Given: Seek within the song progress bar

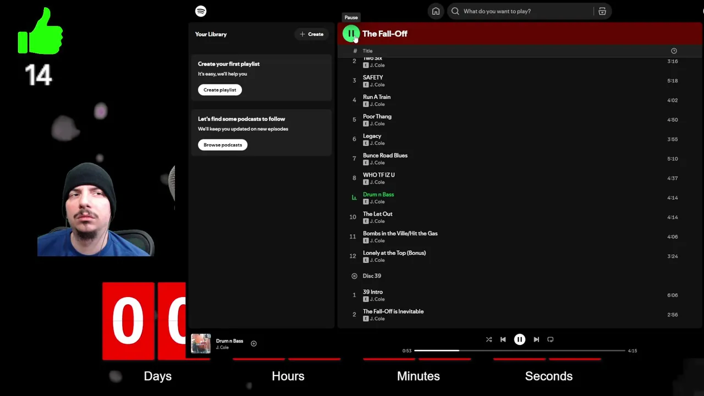Looking at the screenshot, I should click(520, 350).
